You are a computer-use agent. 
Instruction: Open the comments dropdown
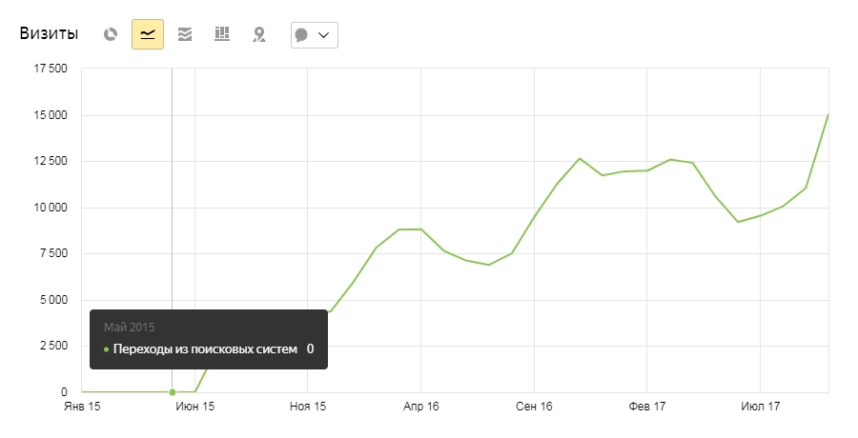click(x=314, y=34)
